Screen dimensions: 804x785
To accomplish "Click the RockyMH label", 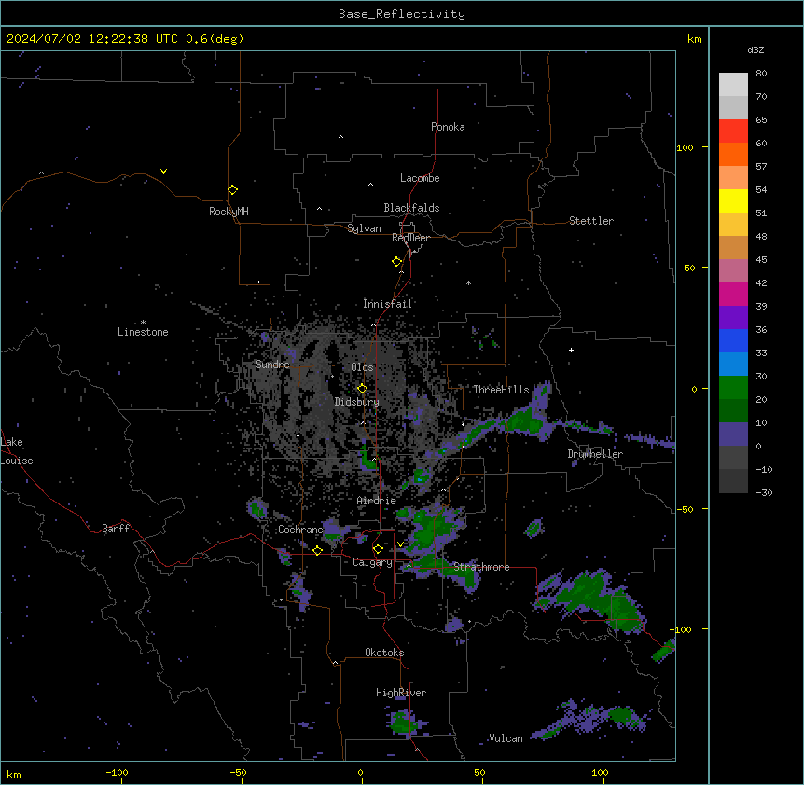I will coord(229,212).
